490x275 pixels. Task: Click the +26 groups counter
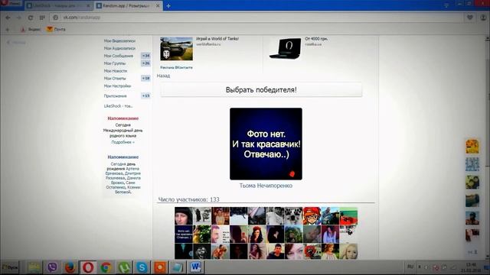145,63
